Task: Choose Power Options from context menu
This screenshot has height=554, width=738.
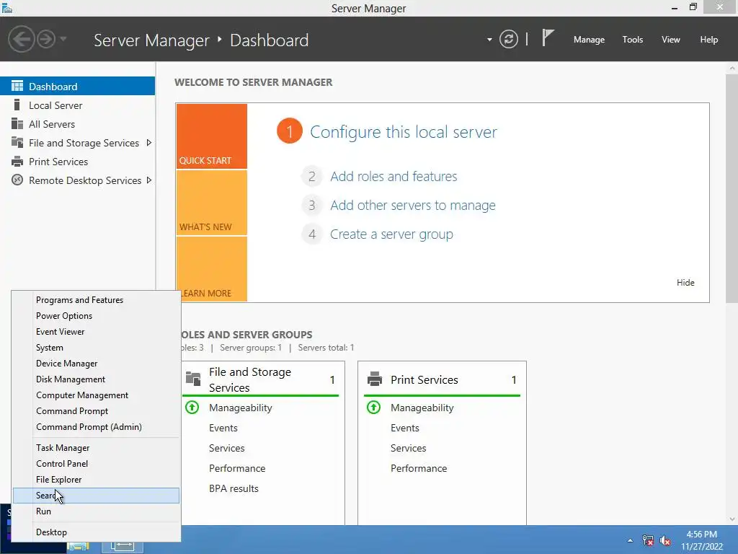Action: (96, 316)
